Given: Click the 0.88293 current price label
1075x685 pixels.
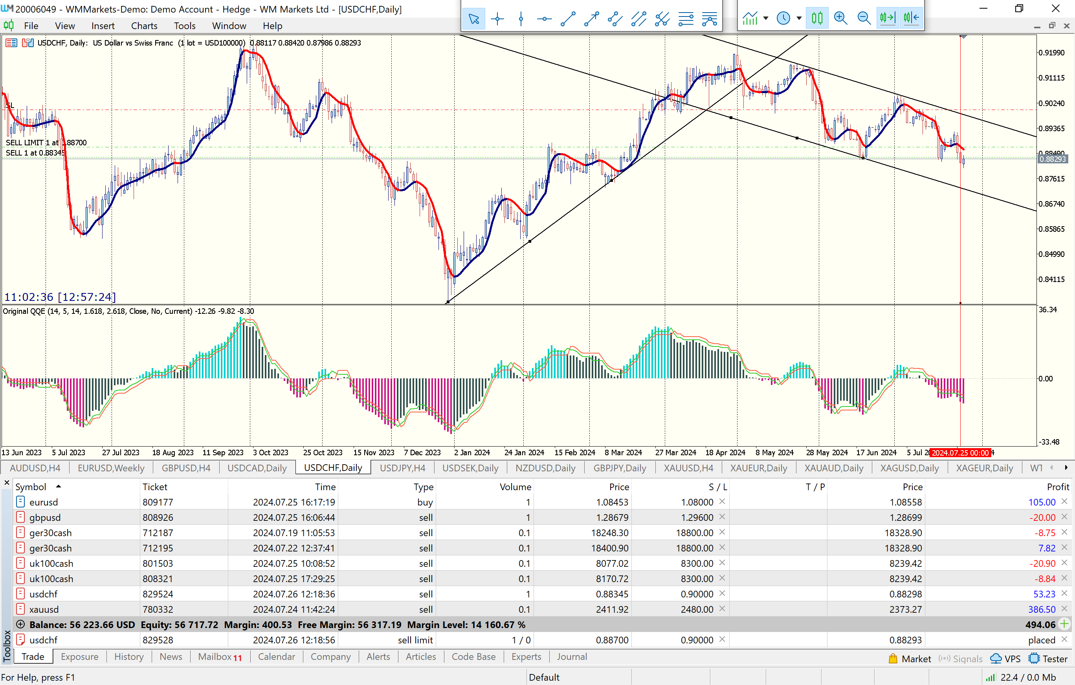Looking at the screenshot, I should click(x=1052, y=159).
